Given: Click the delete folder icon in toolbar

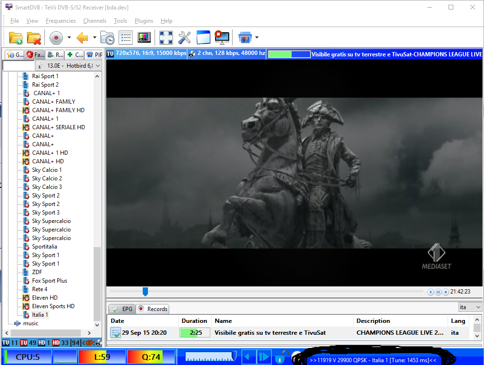Looking at the screenshot, I should 34,38.
